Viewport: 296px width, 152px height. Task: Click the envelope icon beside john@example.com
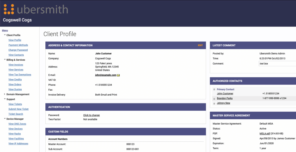coord(118,75)
